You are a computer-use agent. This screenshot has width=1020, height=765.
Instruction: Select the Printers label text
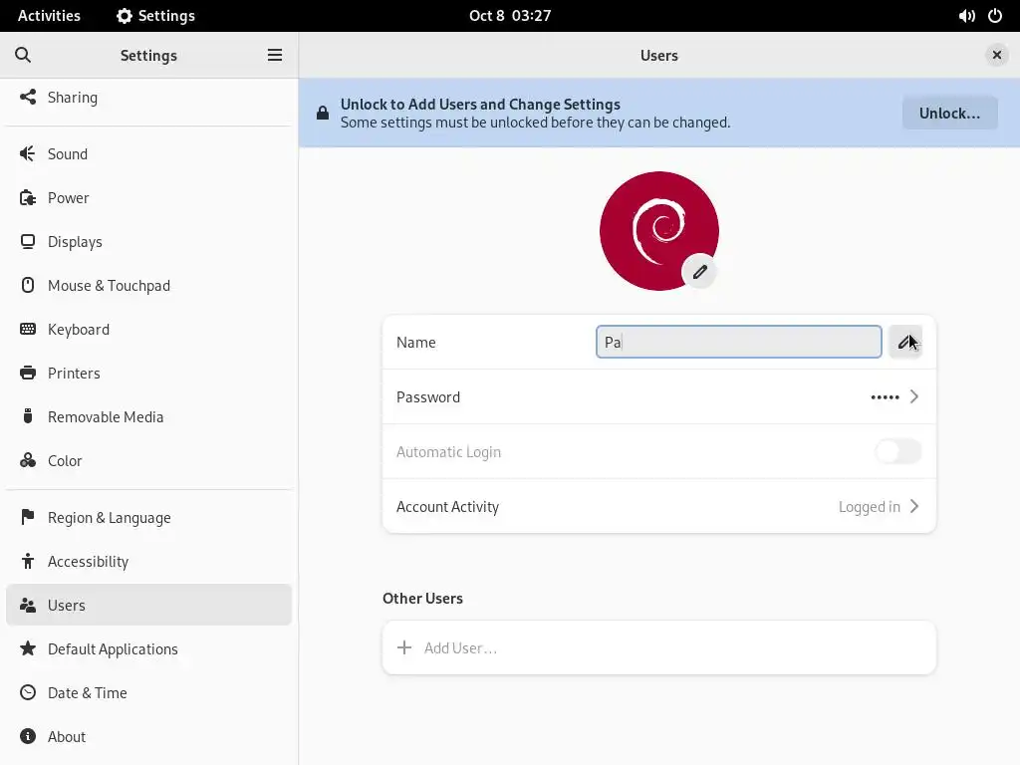74,373
